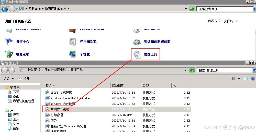Sort by the 名称 column header
Viewport: 256px width, 132px height.
[76, 85]
